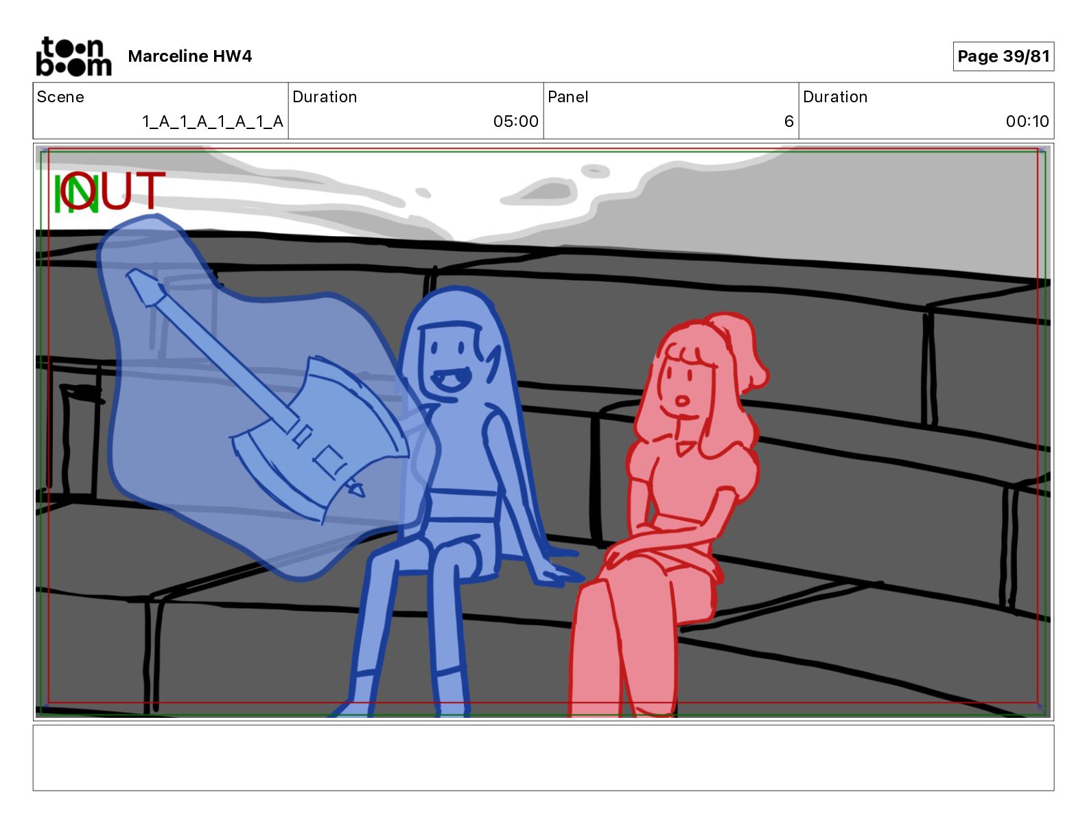1087x840 pixels.
Task: Click the IN/OUT camera marker label
Action: [110, 191]
